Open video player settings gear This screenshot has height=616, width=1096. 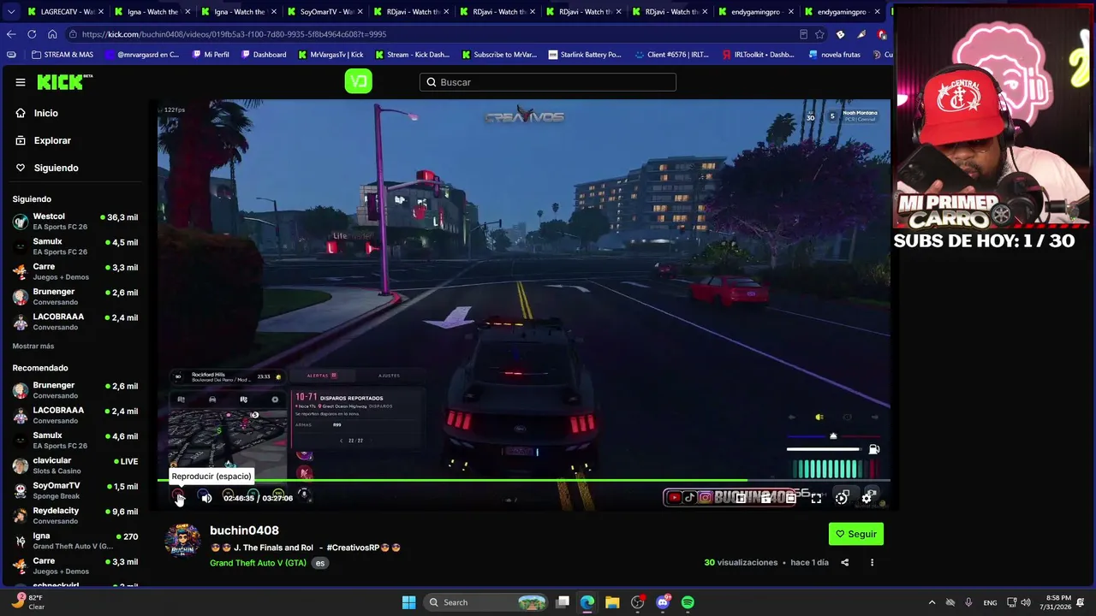tap(868, 497)
